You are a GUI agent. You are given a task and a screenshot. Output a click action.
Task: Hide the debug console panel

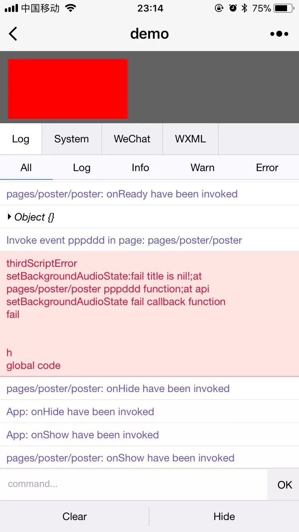224,516
